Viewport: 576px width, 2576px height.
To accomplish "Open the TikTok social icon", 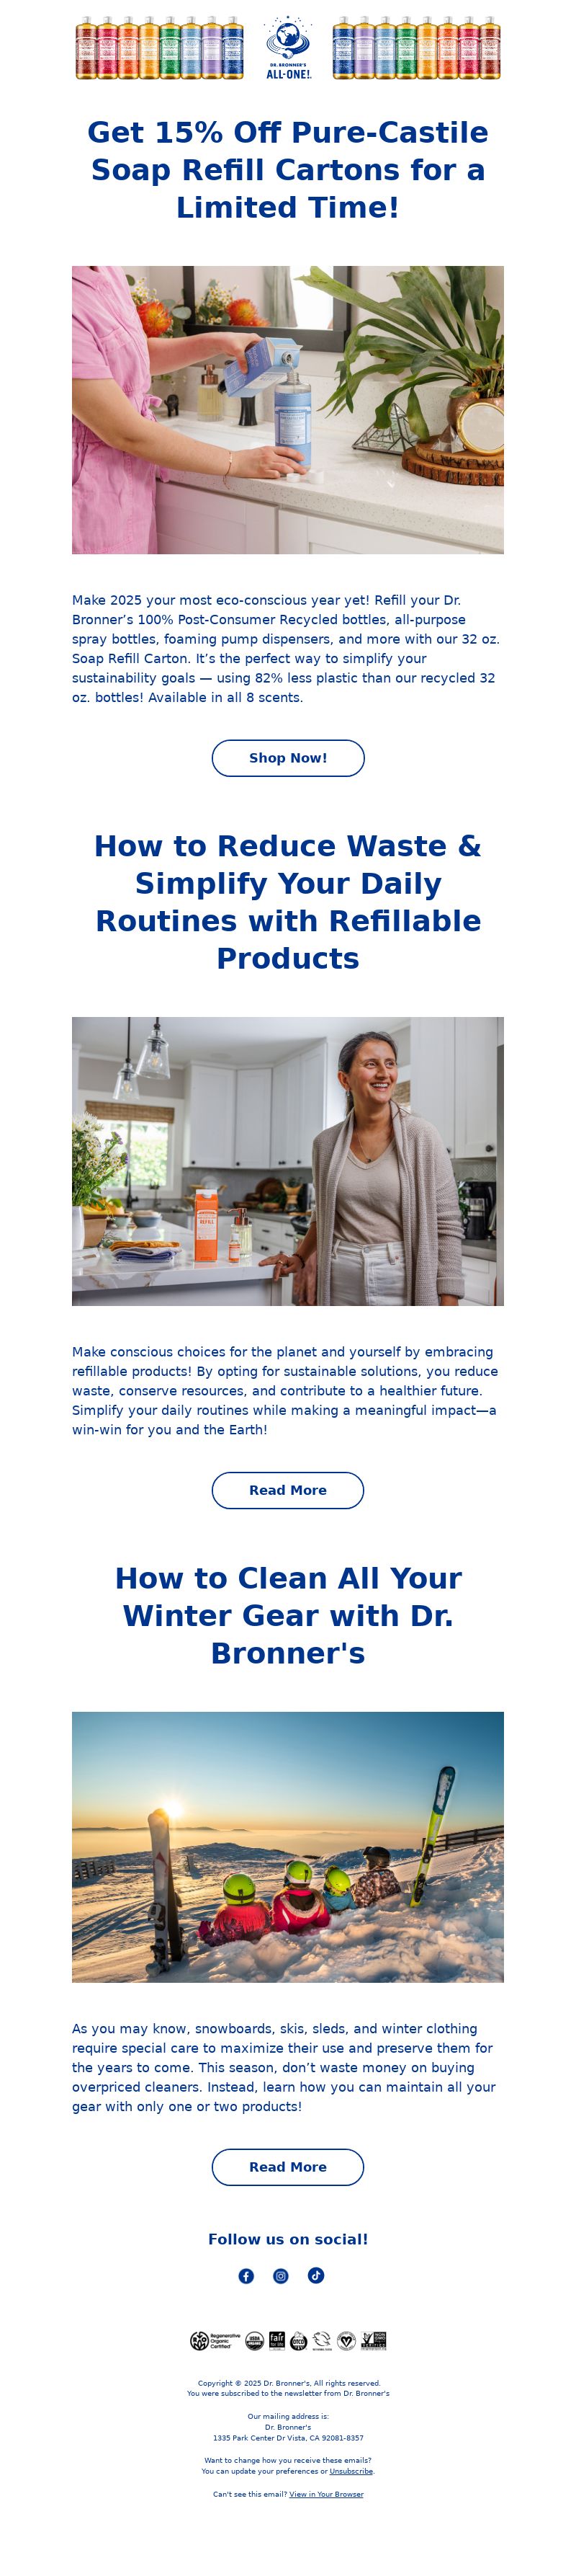I will click(x=315, y=2276).
